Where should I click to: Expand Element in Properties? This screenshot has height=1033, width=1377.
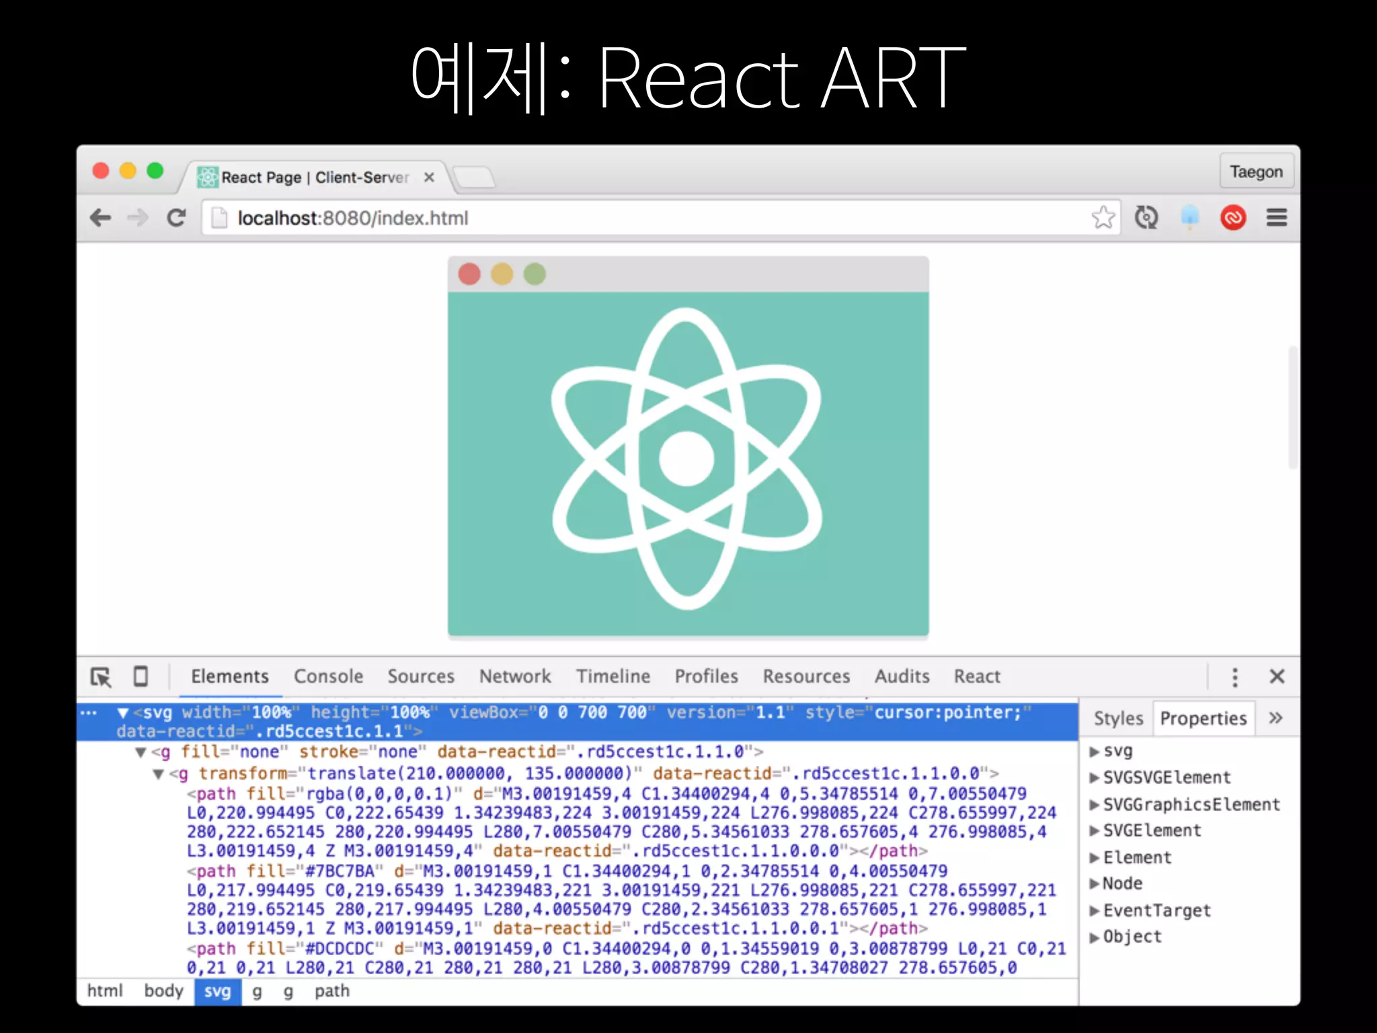(x=1095, y=858)
